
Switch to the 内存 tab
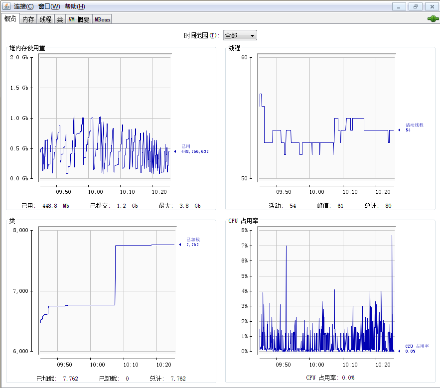(28, 19)
